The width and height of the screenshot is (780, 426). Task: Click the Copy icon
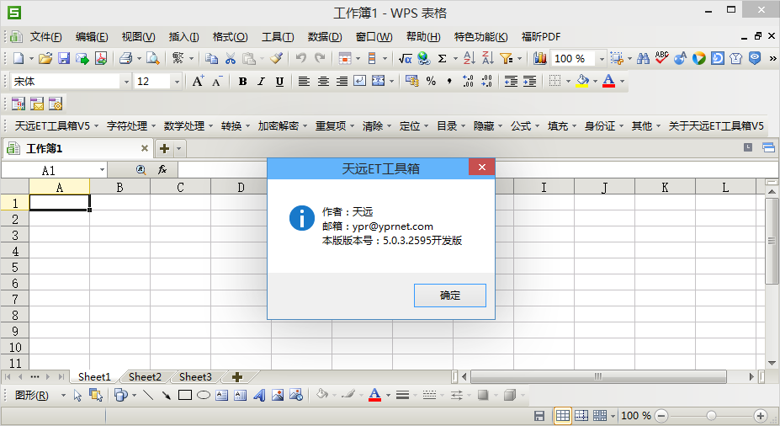(211, 59)
